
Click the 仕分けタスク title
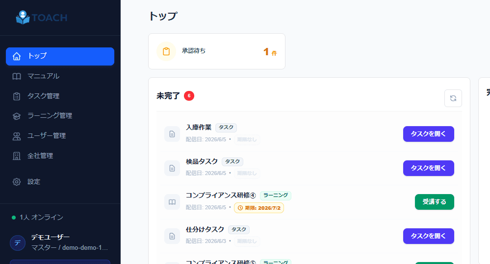tap(205, 229)
